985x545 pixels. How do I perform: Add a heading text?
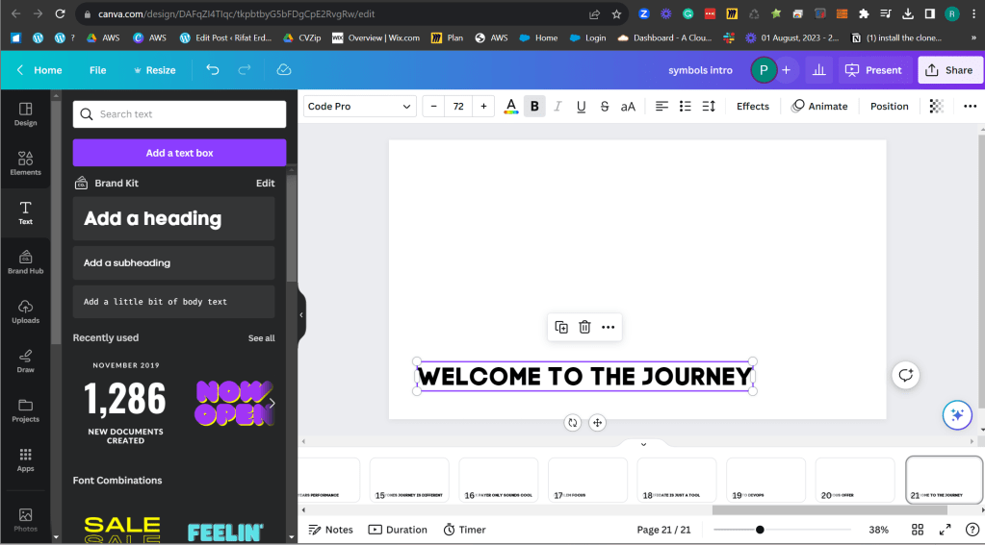pos(174,219)
